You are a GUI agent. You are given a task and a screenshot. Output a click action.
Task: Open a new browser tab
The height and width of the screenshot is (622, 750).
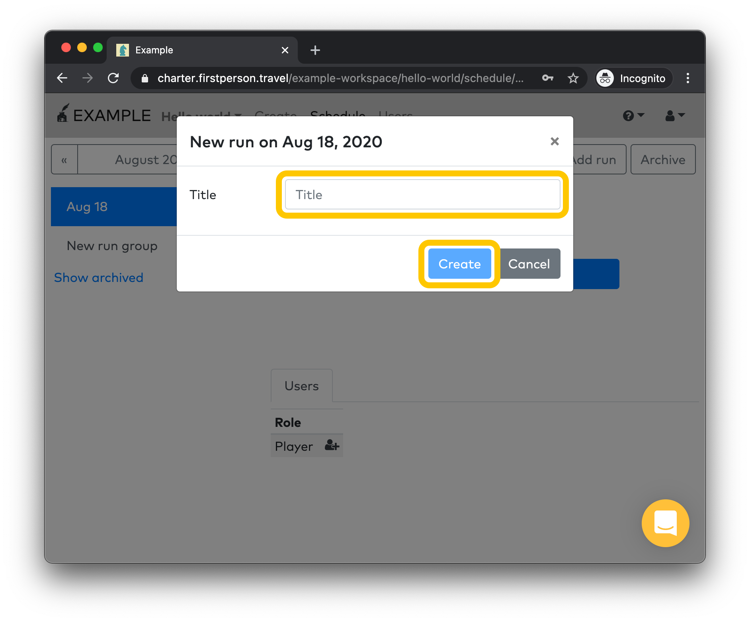[x=315, y=50]
